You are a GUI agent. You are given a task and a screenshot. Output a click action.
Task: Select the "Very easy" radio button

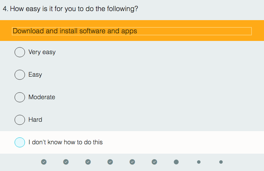[x=20, y=52]
